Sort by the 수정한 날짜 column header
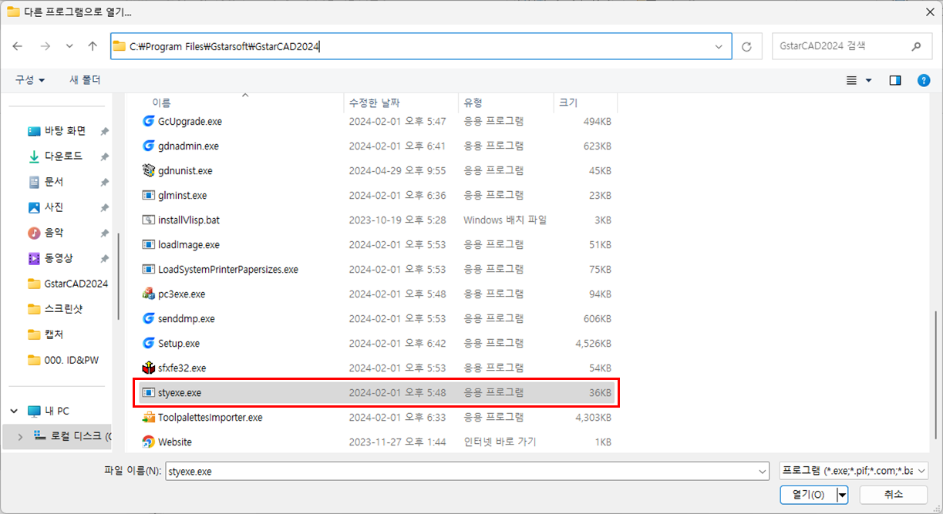The height and width of the screenshot is (514, 943). pyautogui.click(x=401, y=102)
